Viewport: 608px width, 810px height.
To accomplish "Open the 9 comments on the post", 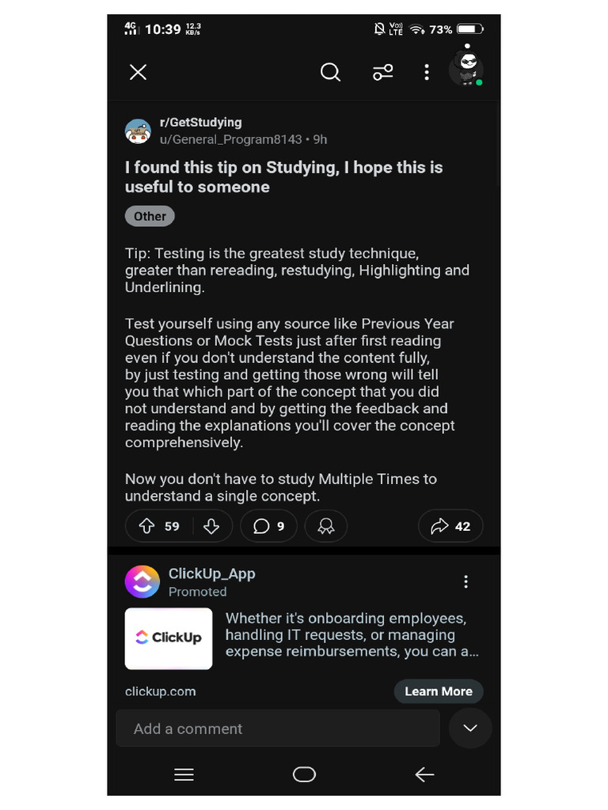I will click(x=268, y=526).
